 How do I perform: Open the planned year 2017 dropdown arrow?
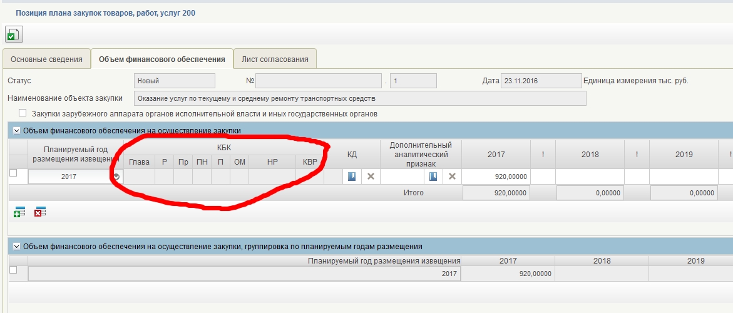click(x=116, y=177)
